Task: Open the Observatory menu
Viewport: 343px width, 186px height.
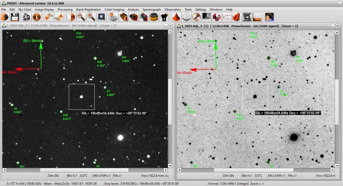Action: 173,10
